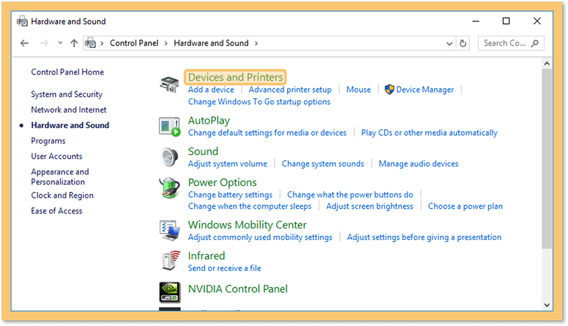Click the AutoPlay category icon
This screenshot has width=568, height=326.
(169, 127)
